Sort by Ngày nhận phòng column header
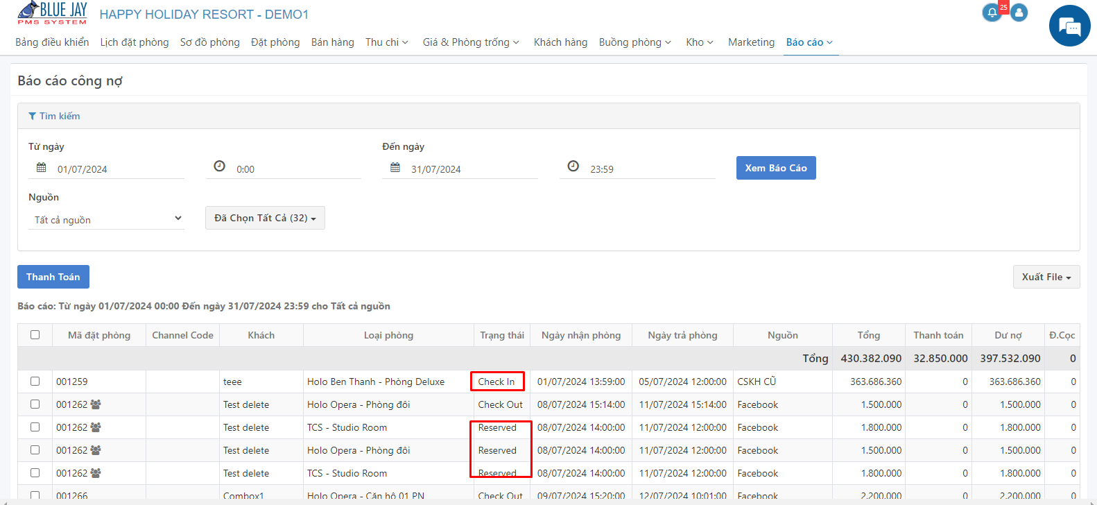The height and width of the screenshot is (505, 1097). (581, 335)
